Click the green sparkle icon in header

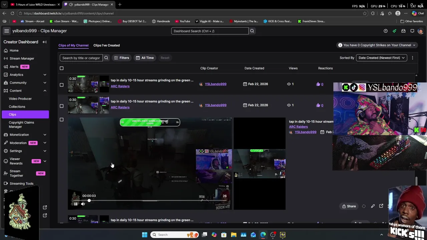tap(394, 31)
